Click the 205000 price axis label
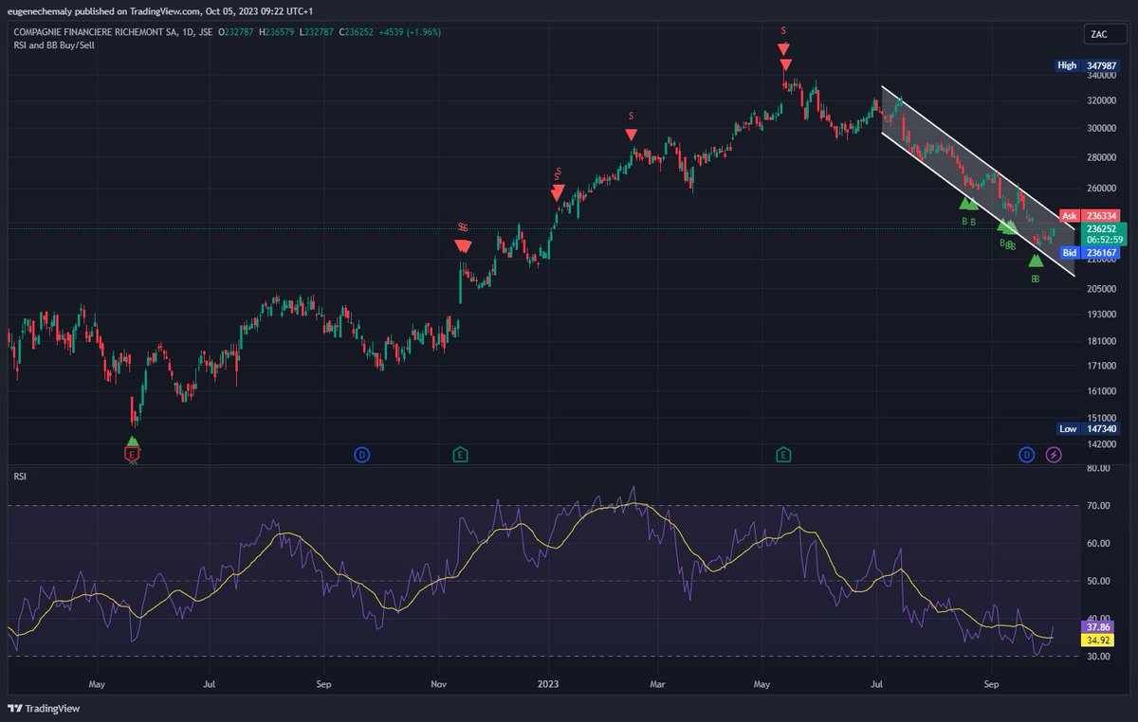This screenshot has height=722, width=1138. (1103, 290)
